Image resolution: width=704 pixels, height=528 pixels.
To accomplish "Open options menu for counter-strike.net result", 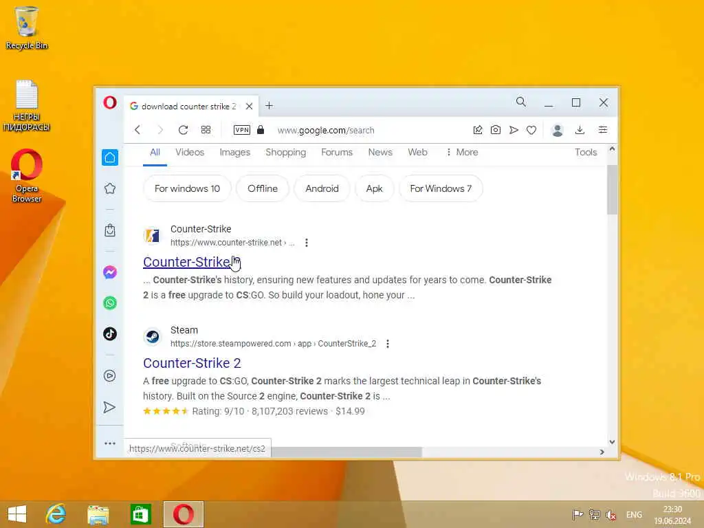I will [x=307, y=243].
